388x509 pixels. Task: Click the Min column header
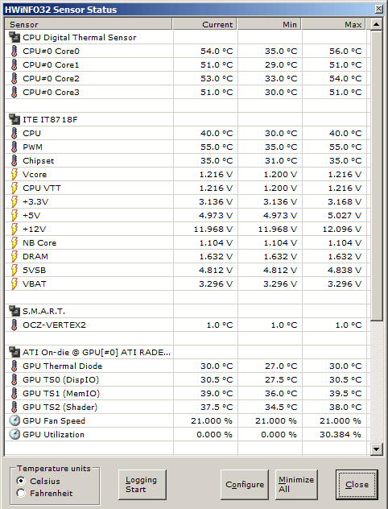[269, 24]
